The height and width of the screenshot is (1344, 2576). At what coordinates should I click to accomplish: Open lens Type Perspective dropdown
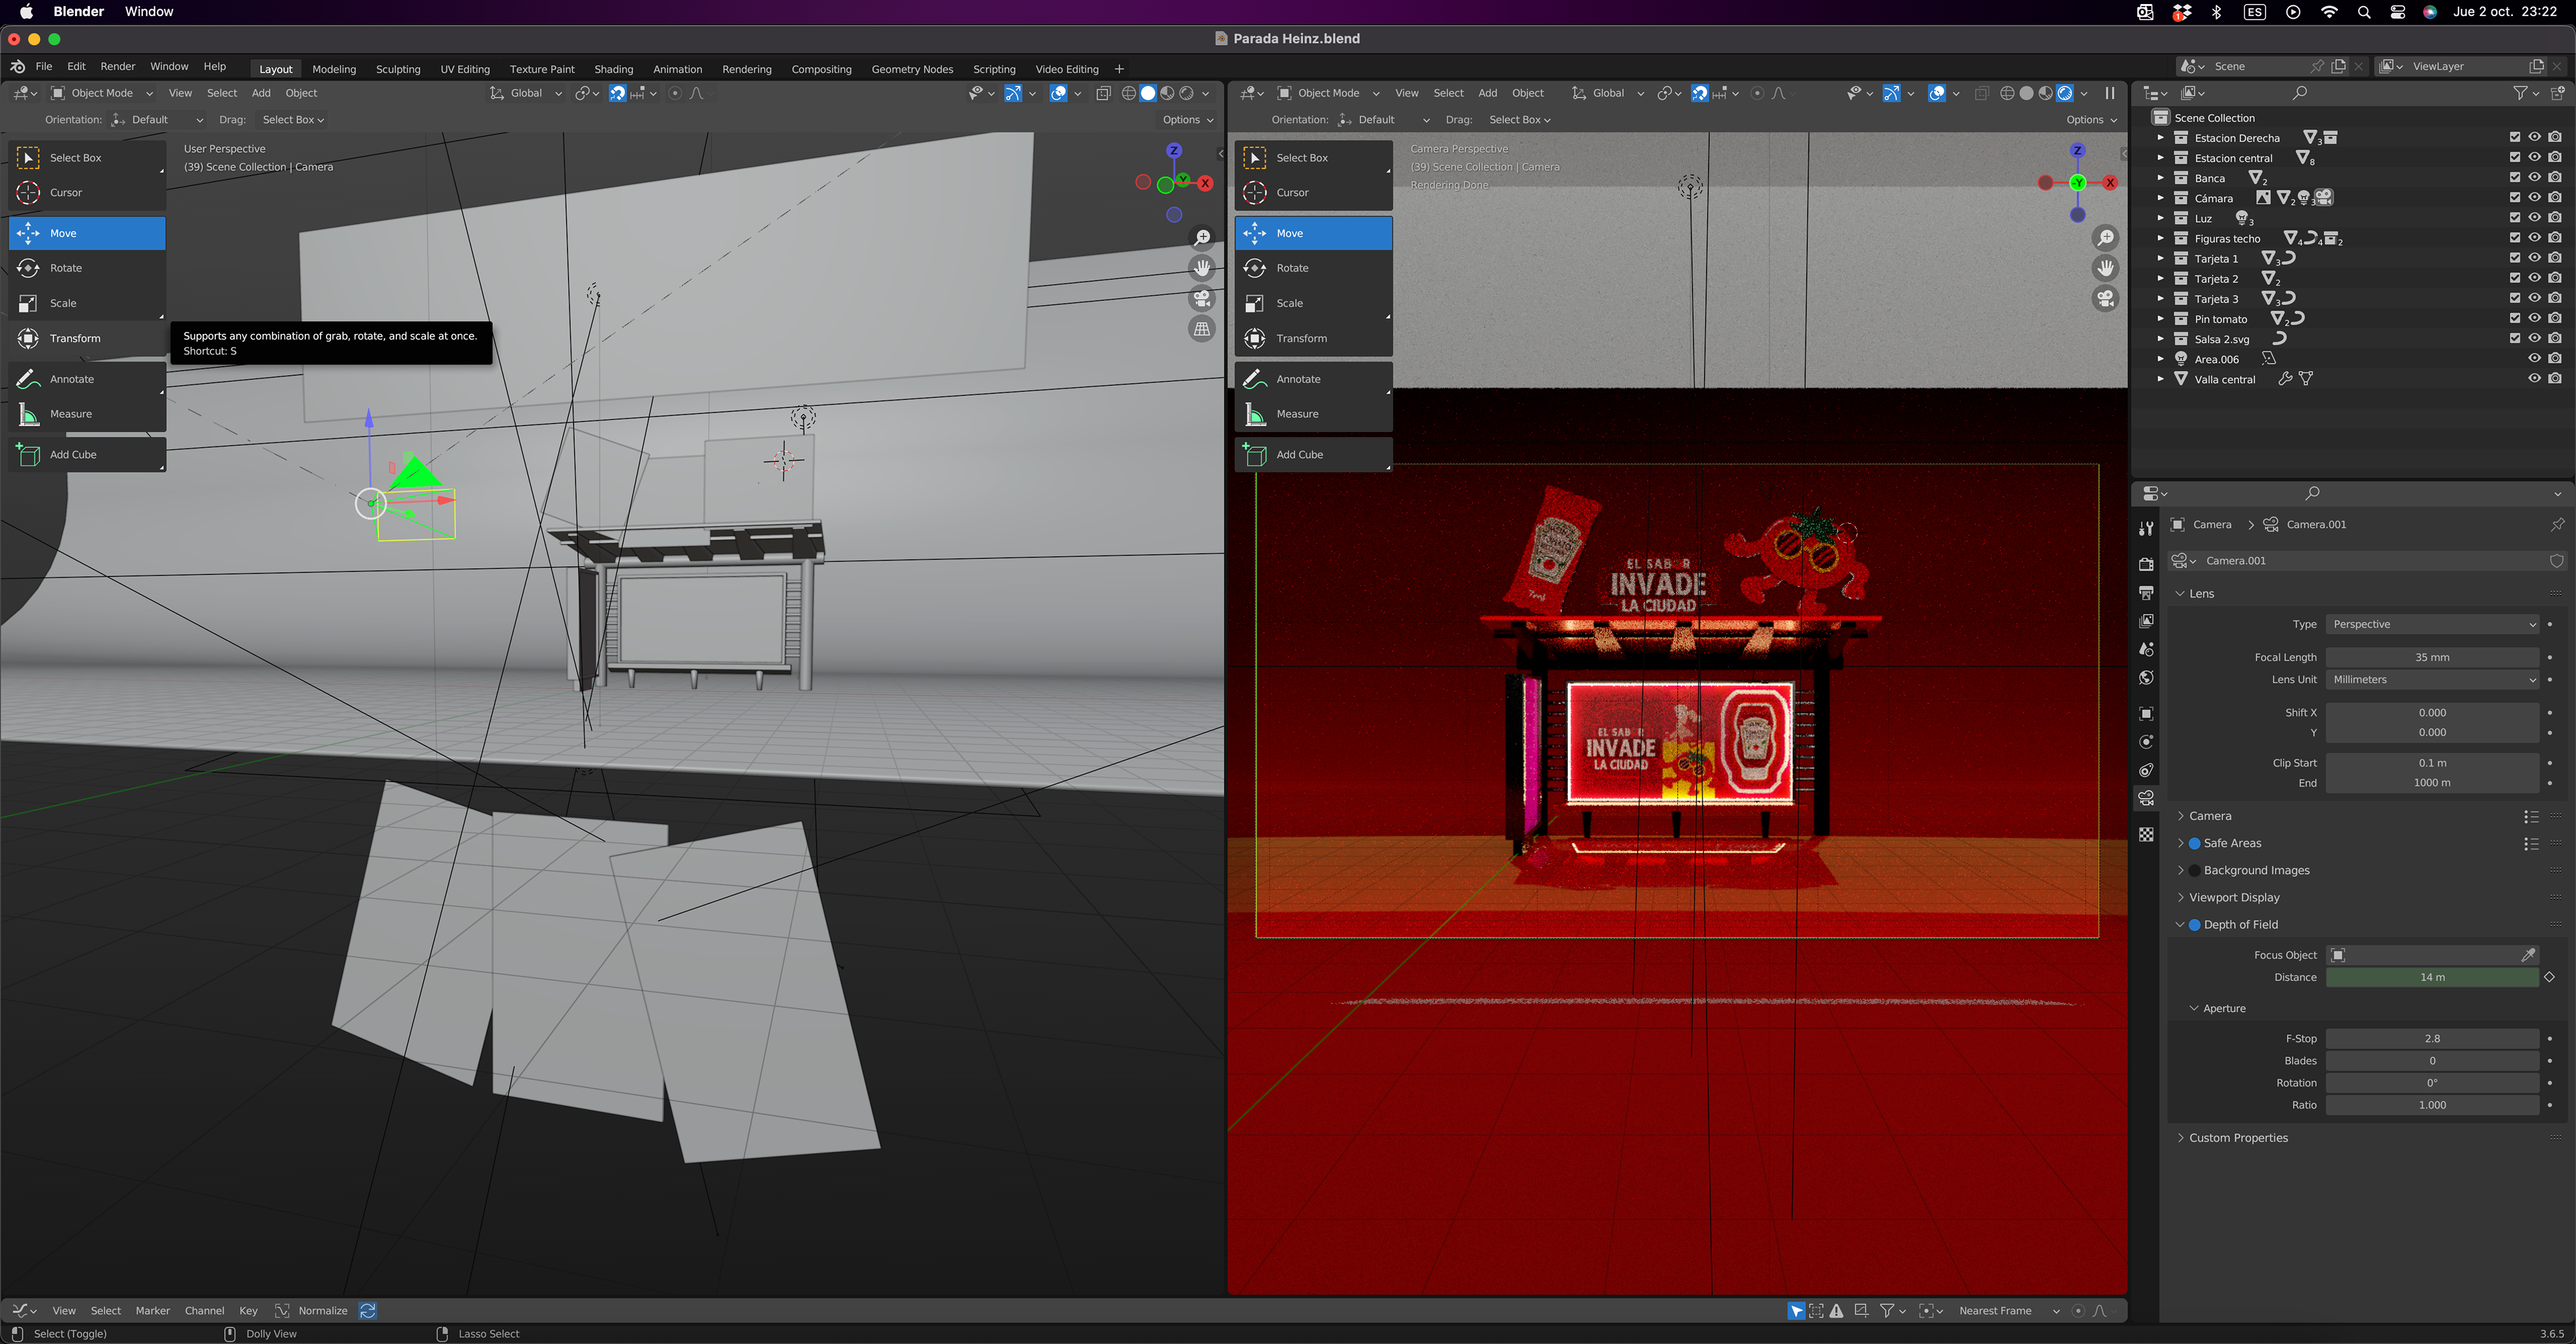coord(2432,624)
